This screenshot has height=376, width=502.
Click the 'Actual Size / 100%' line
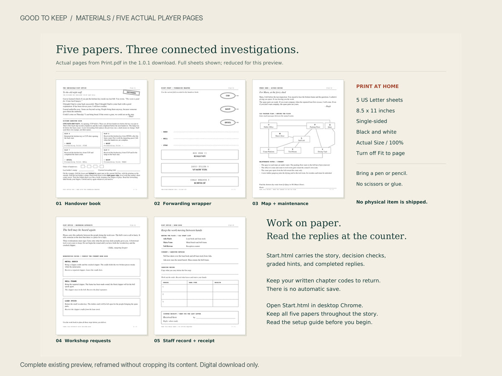point(380,142)
